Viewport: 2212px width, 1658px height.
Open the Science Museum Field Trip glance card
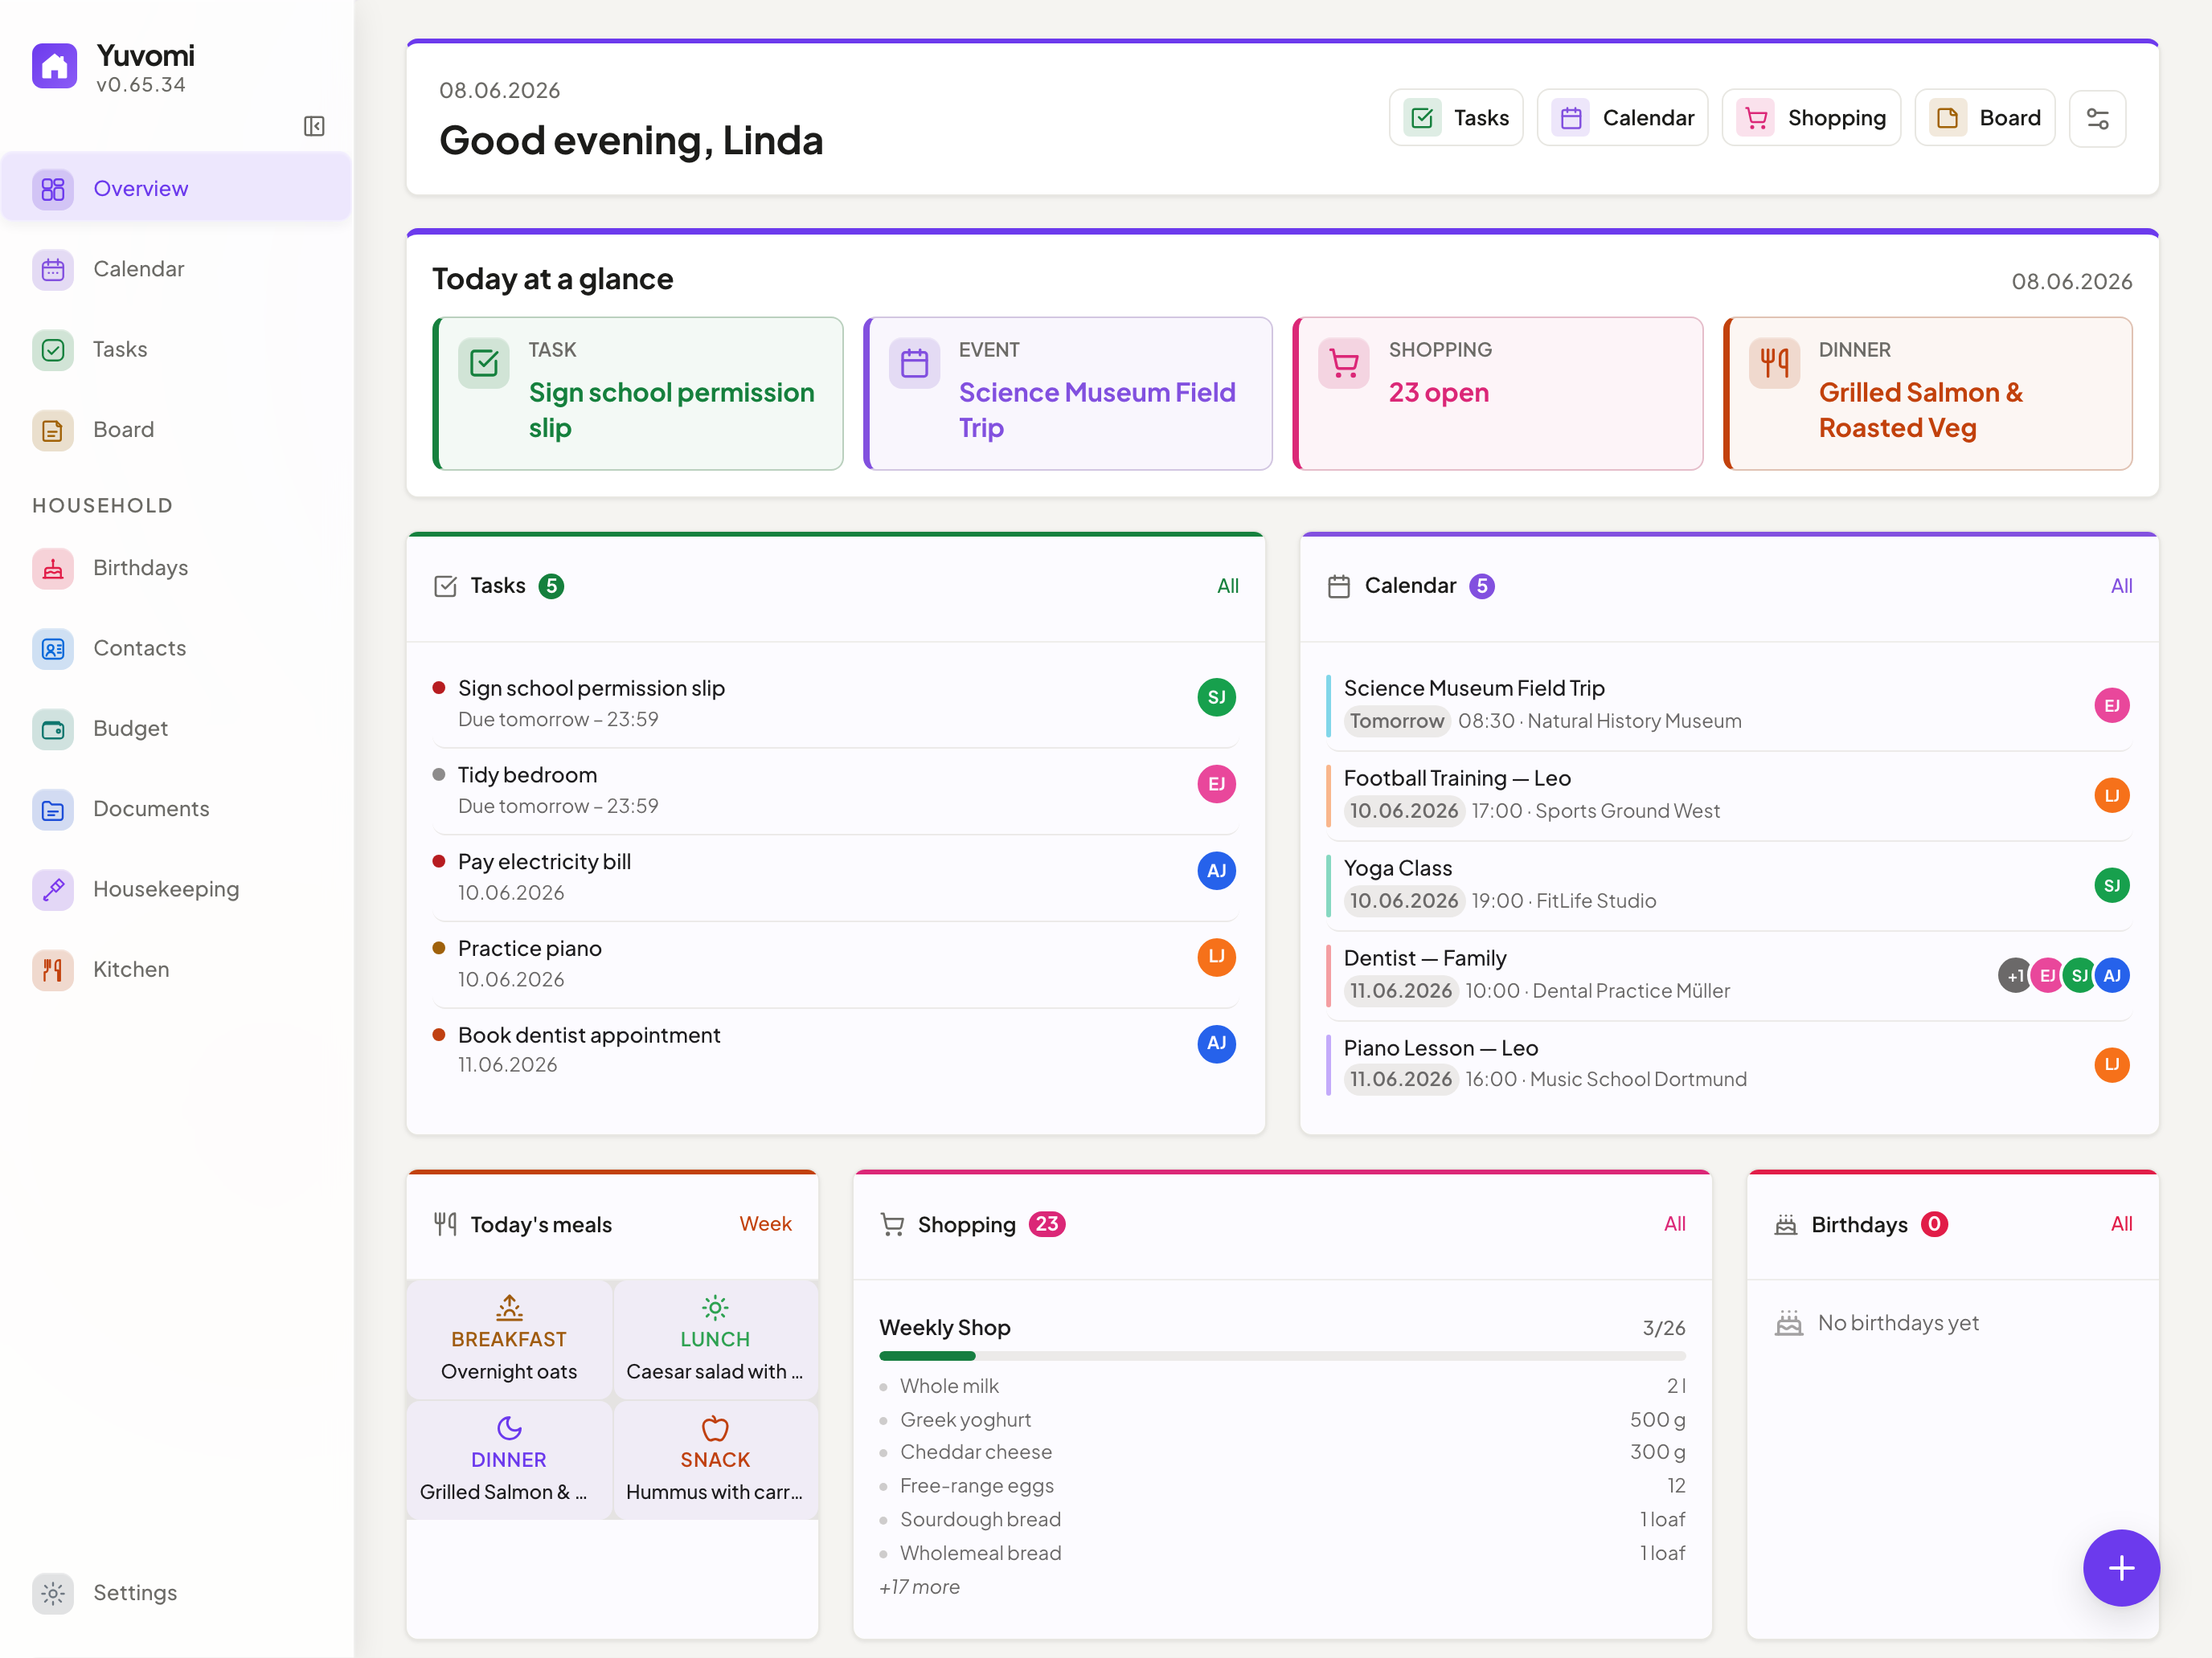point(1068,394)
